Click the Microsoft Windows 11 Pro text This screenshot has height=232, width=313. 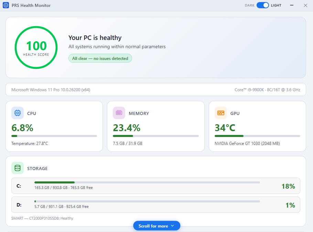(x=51, y=90)
